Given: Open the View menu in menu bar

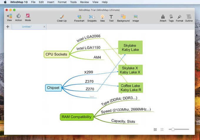Looking at the screenshot, I should click(95, 2).
